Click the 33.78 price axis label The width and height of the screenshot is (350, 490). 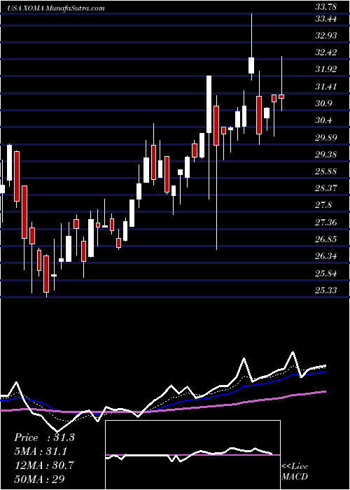[x=325, y=6]
